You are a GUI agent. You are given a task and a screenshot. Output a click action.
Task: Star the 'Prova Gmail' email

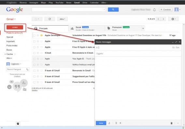pyautogui.click(x=38, y=82)
